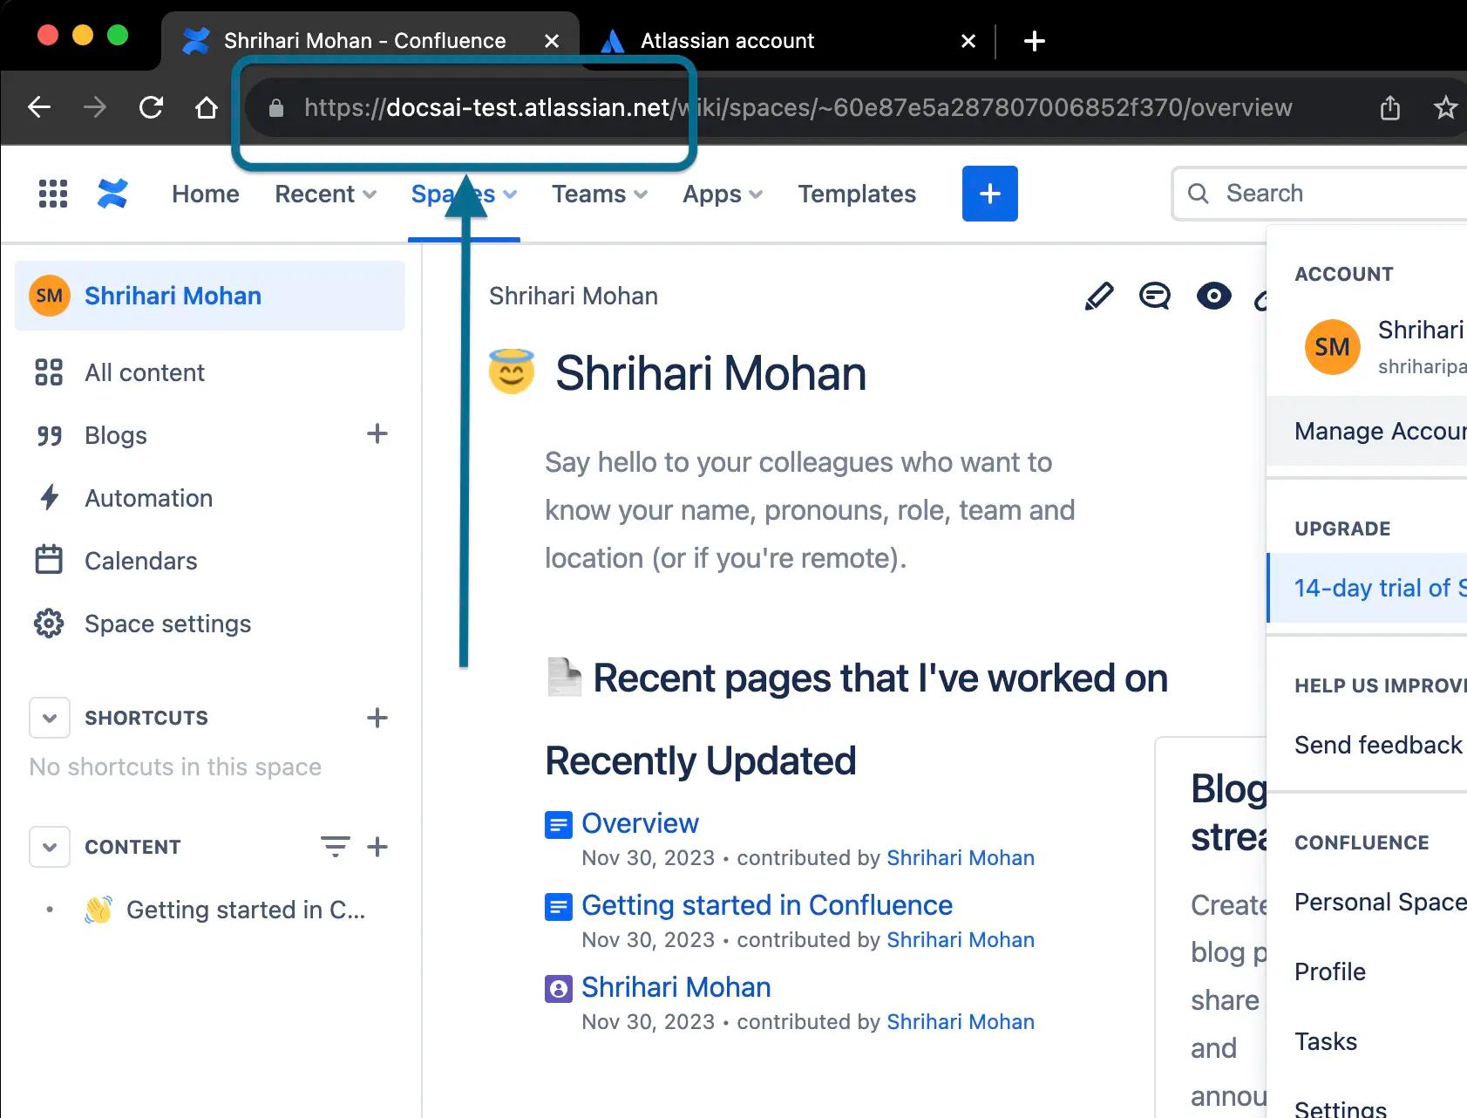The image size is (1467, 1118).
Task: Open the Getting started in Confluence link
Action: tap(766, 905)
